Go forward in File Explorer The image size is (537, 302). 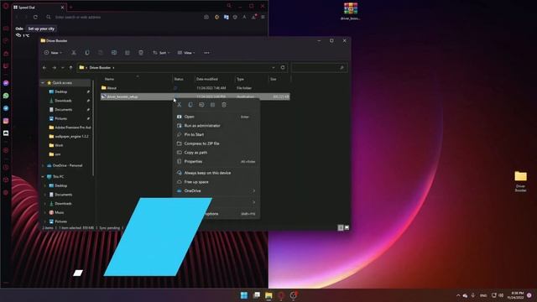[54, 68]
